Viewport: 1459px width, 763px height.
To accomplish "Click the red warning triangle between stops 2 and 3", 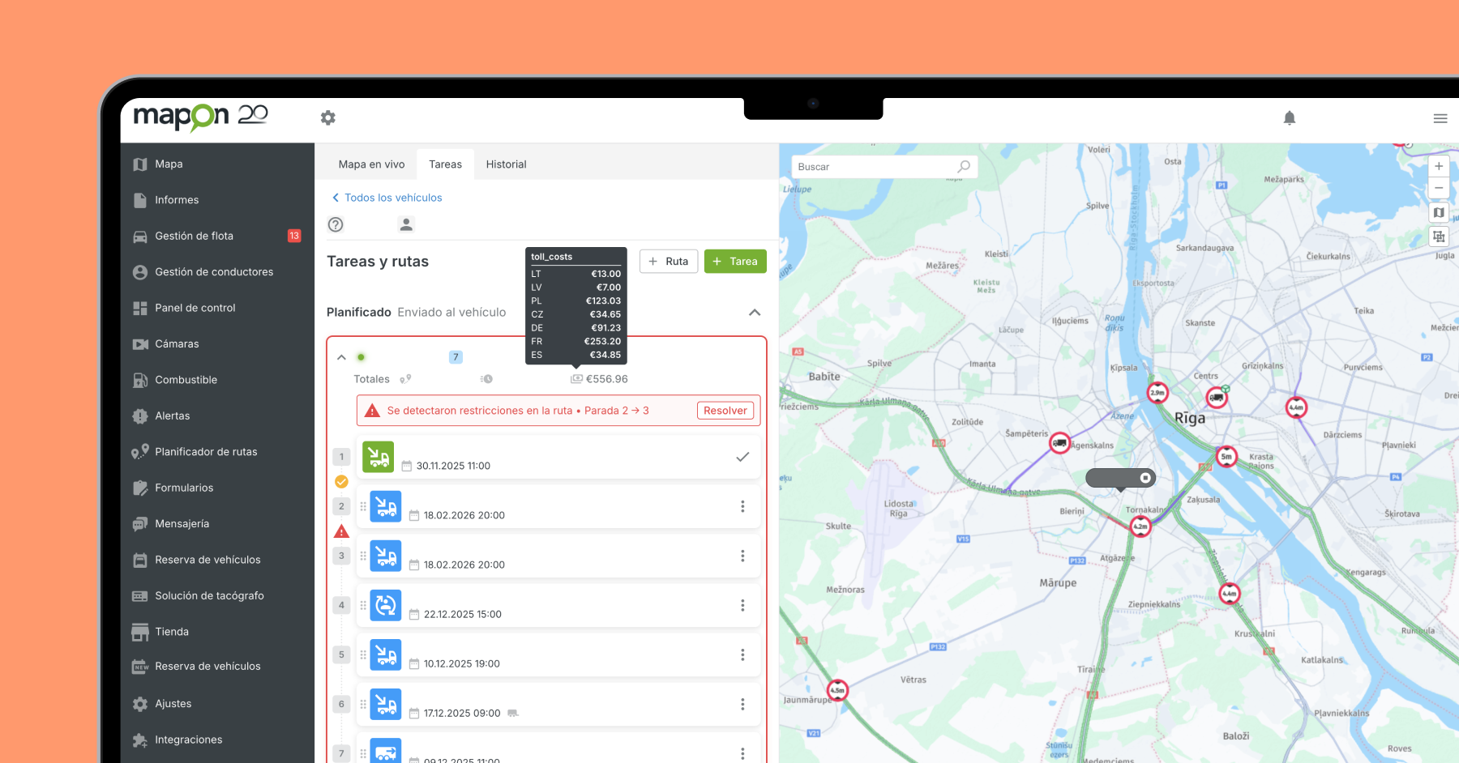I will tap(342, 531).
